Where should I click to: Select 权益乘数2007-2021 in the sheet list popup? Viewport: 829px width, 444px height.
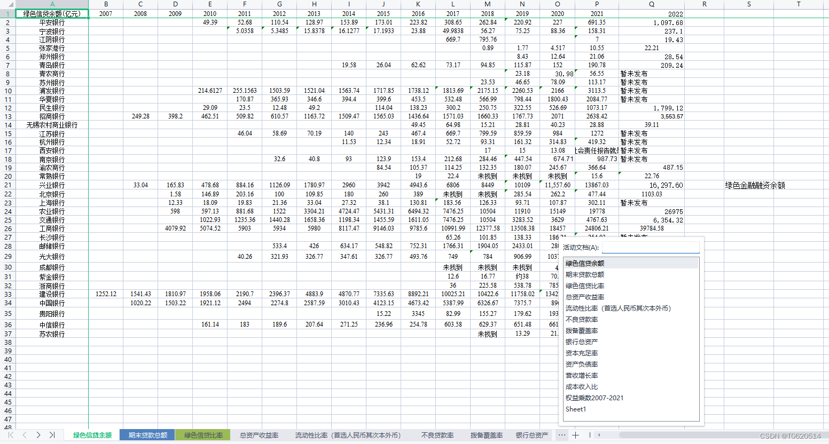coord(631,398)
